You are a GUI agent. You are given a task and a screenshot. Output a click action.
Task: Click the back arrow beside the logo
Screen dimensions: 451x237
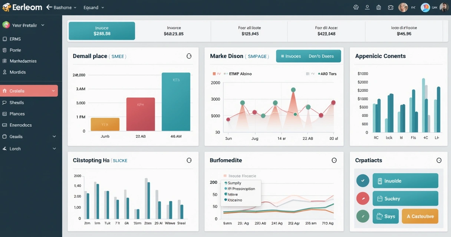coord(49,7)
